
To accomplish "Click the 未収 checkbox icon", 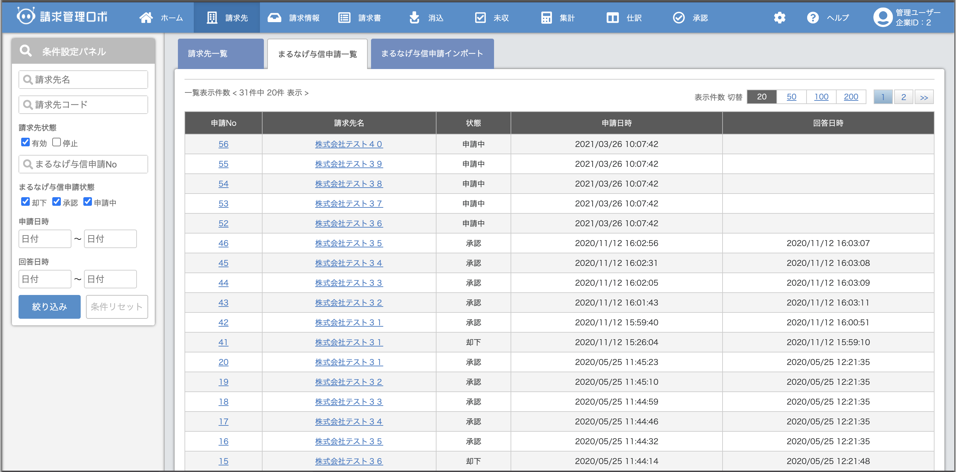I will pos(480,18).
